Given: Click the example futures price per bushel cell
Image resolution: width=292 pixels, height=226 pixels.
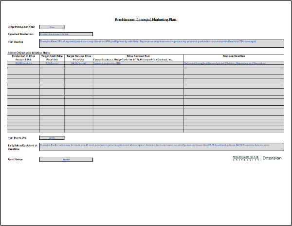Looking at the screenshot, I should coord(78,63).
